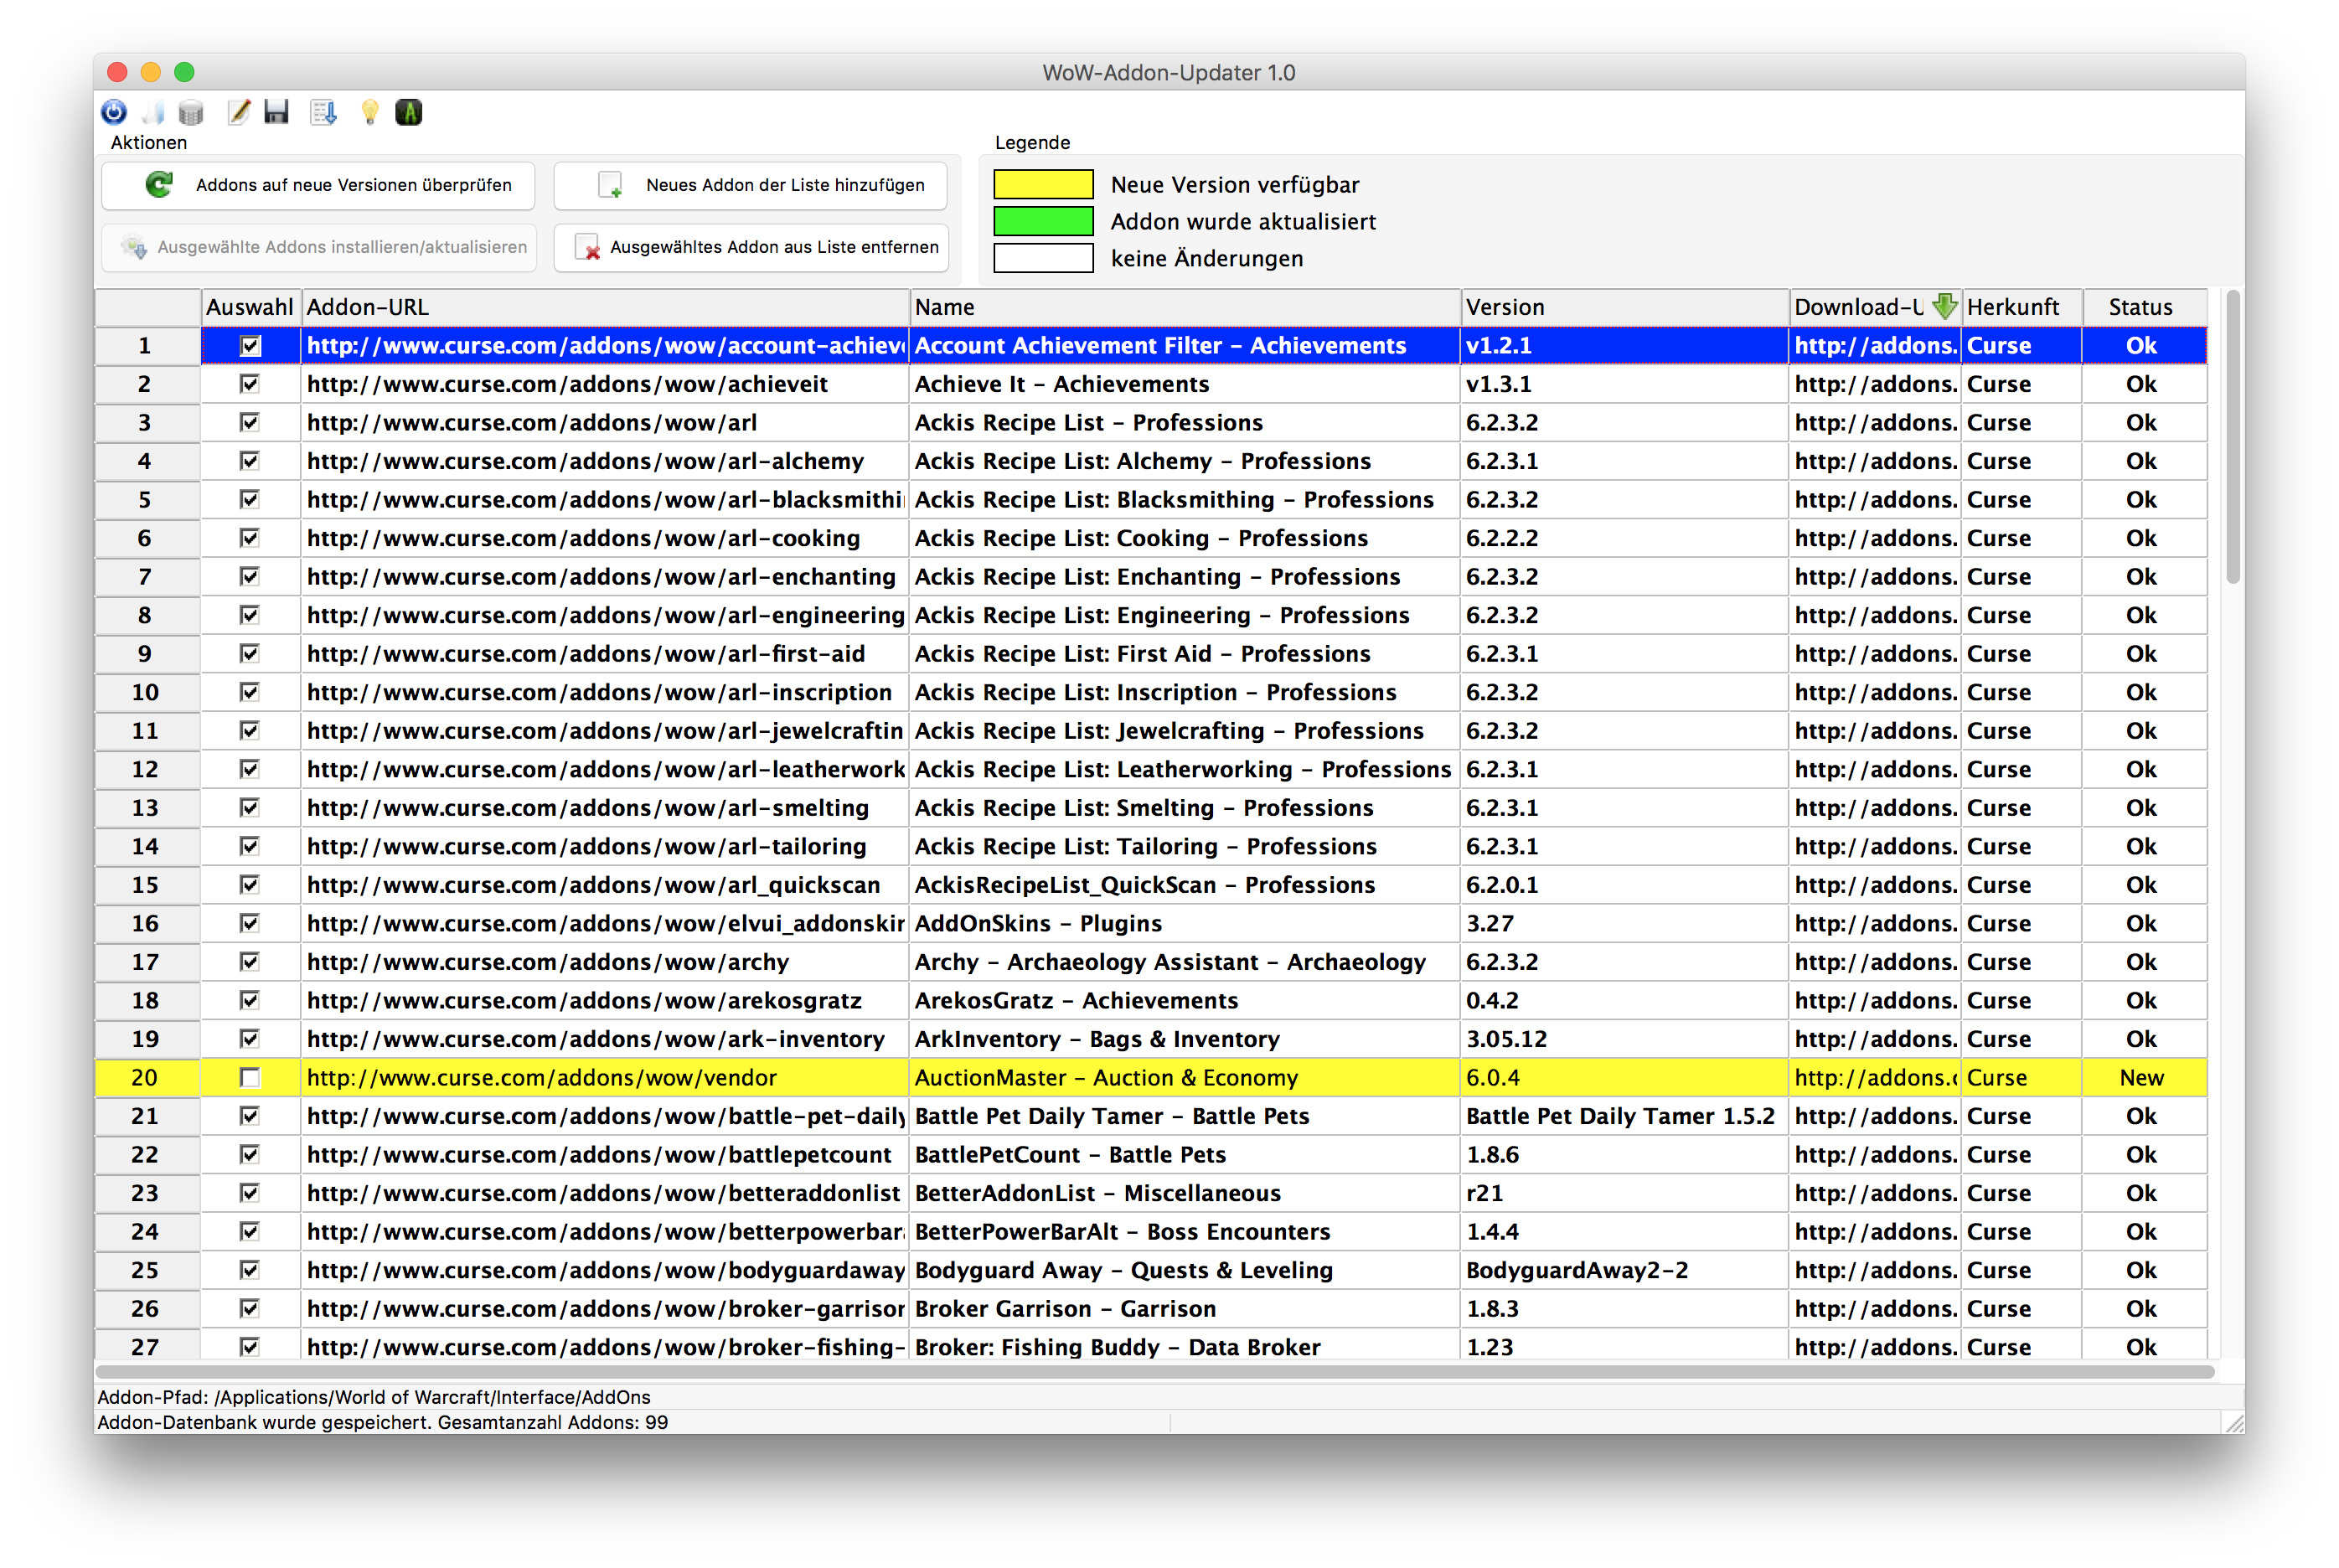Click the blue power quit icon
2339x1568 pixels.
[114, 112]
